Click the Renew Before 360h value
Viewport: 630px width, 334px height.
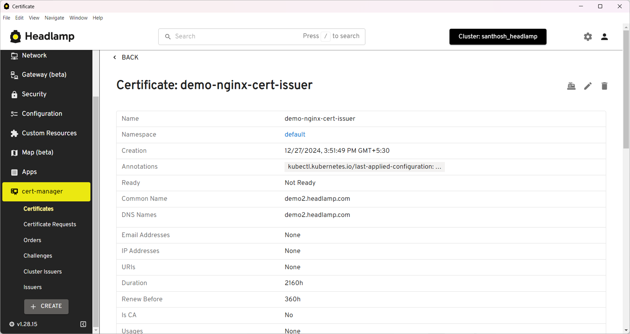tap(292, 299)
